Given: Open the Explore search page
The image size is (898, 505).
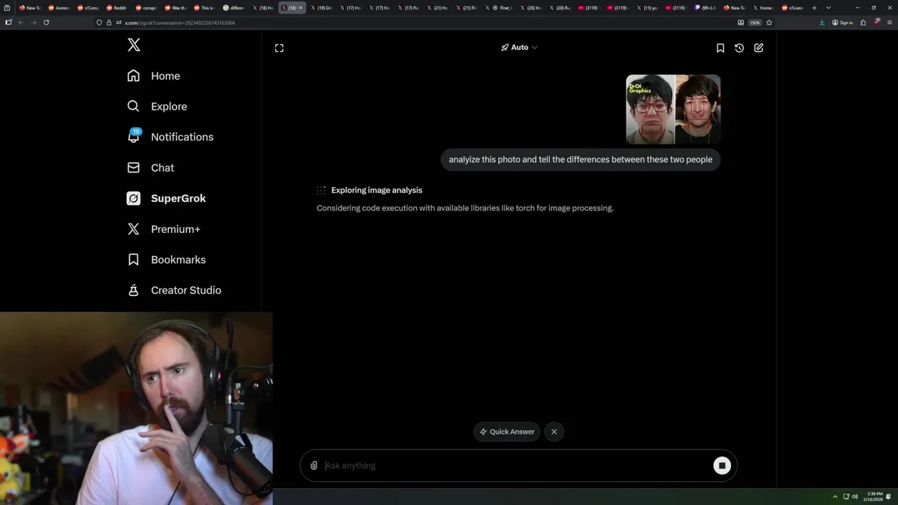Looking at the screenshot, I should tap(157, 106).
